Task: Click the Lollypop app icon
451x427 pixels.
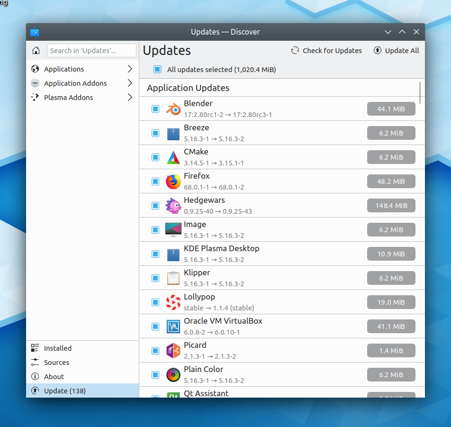Action: (173, 302)
